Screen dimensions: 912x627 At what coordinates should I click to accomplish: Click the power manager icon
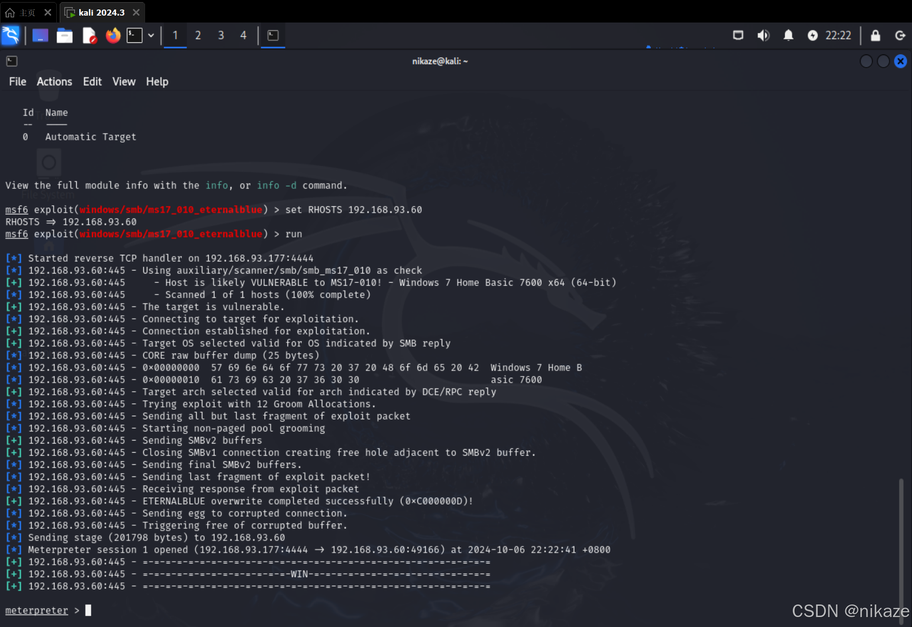(812, 35)
